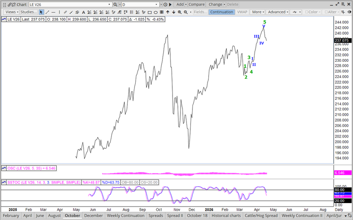
Task: Click the Studies... button
Action: click(x=29, y=12)
